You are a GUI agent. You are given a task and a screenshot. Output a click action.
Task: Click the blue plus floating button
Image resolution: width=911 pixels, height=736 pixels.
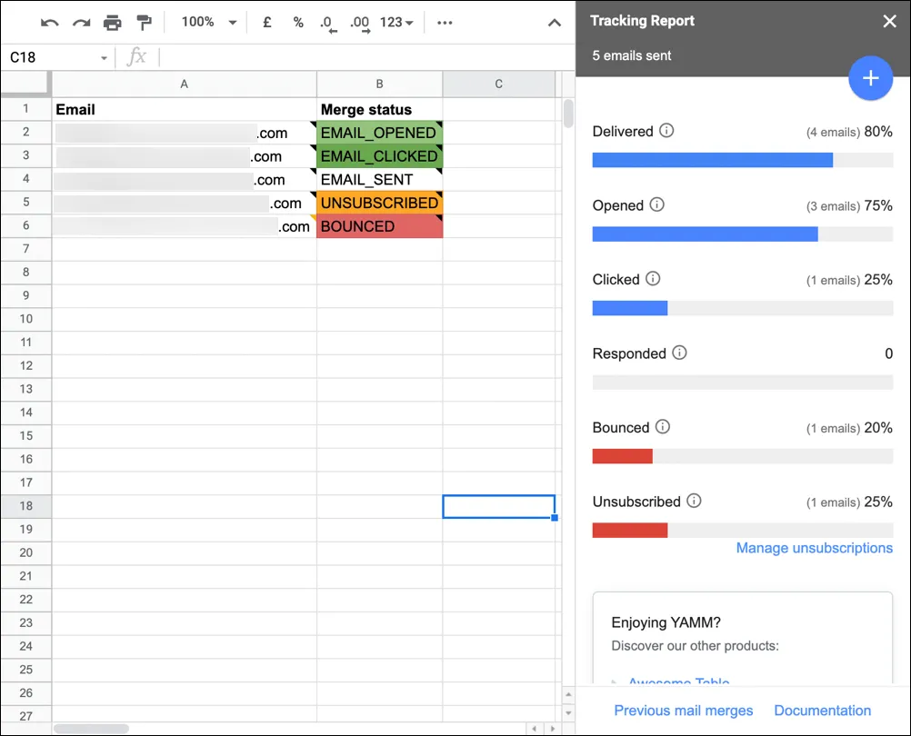point(870,78)
